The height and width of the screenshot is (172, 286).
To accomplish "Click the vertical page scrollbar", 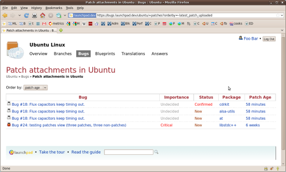I will point(283,100).
